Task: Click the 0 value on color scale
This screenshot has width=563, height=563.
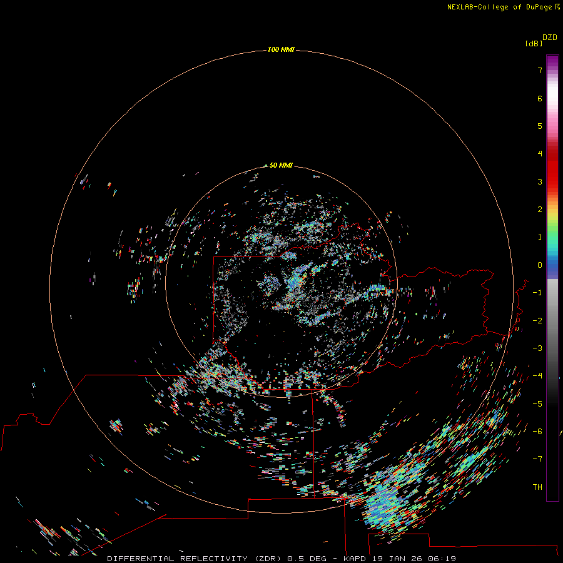Action: click(x=540, y=265)
